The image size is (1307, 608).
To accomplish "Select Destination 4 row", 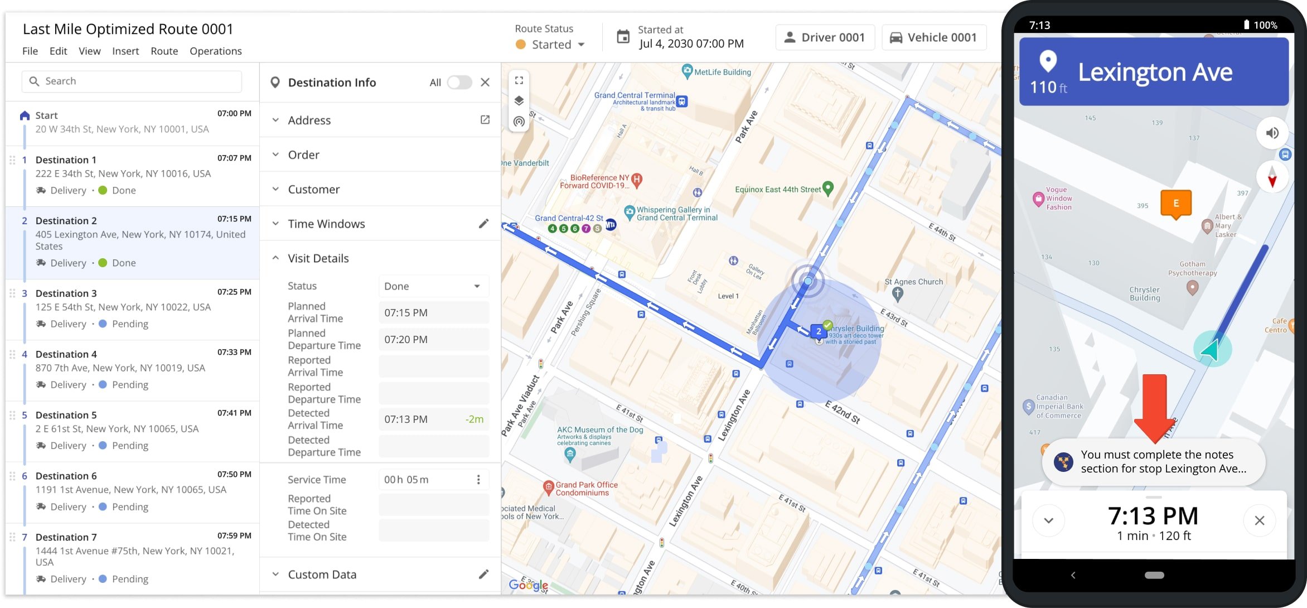I will click(x=132, y=370).
